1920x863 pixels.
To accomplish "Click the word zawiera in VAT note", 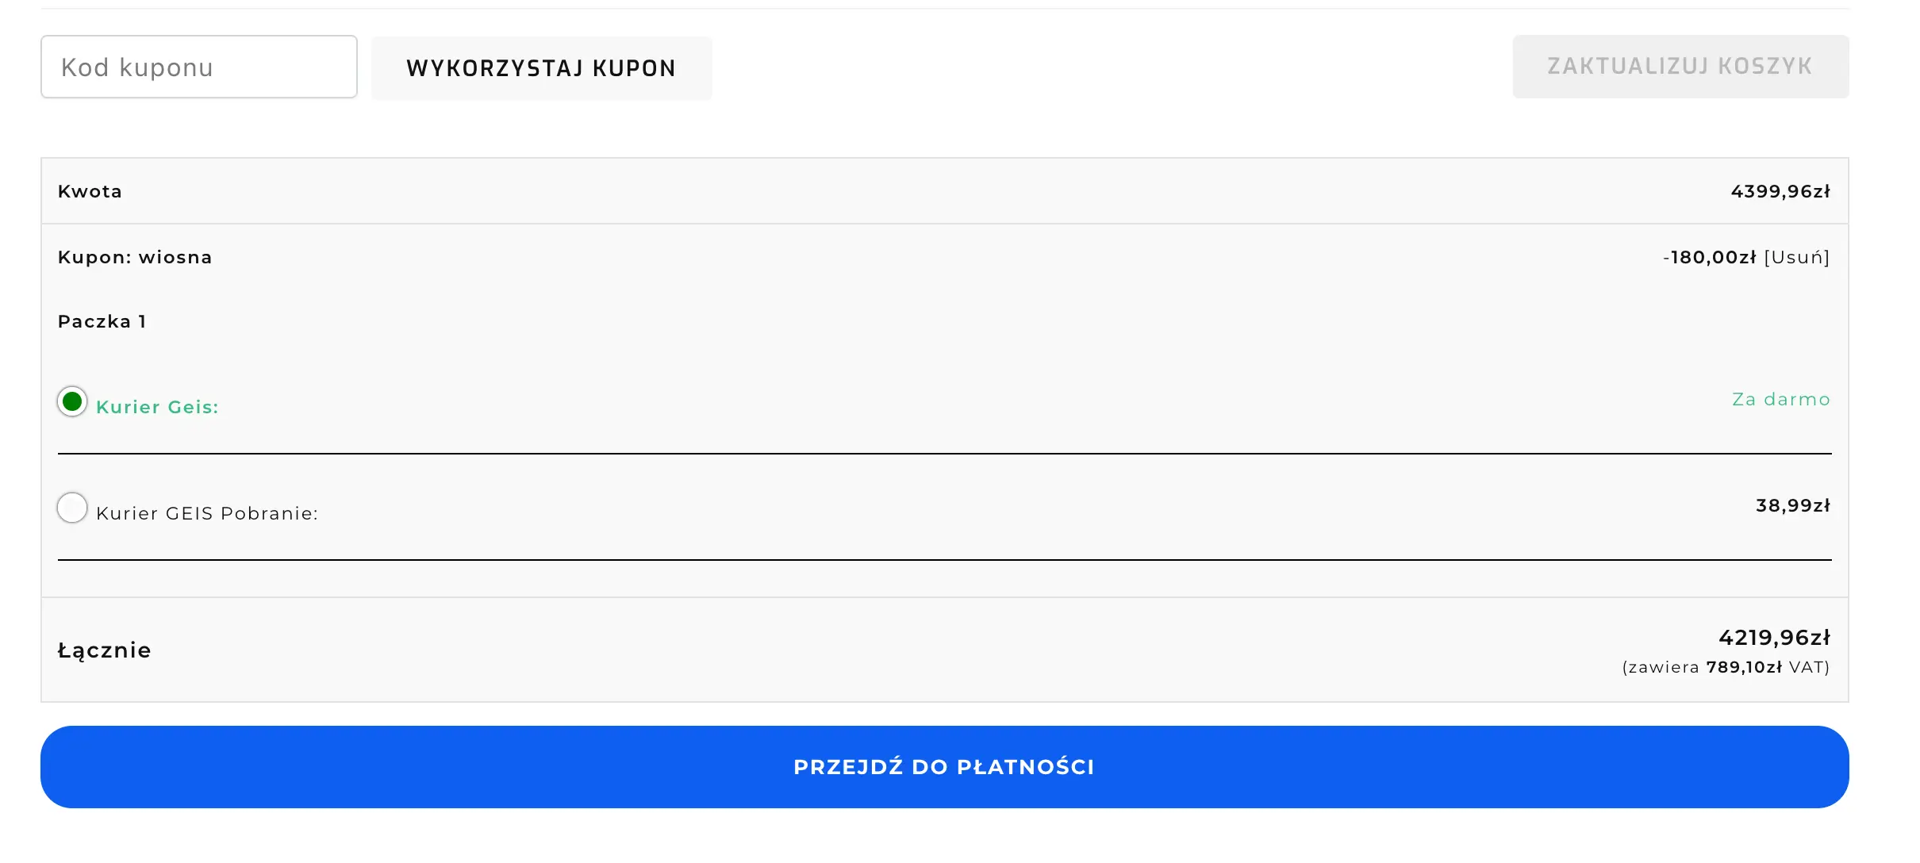I will [x=1663, y=668].
